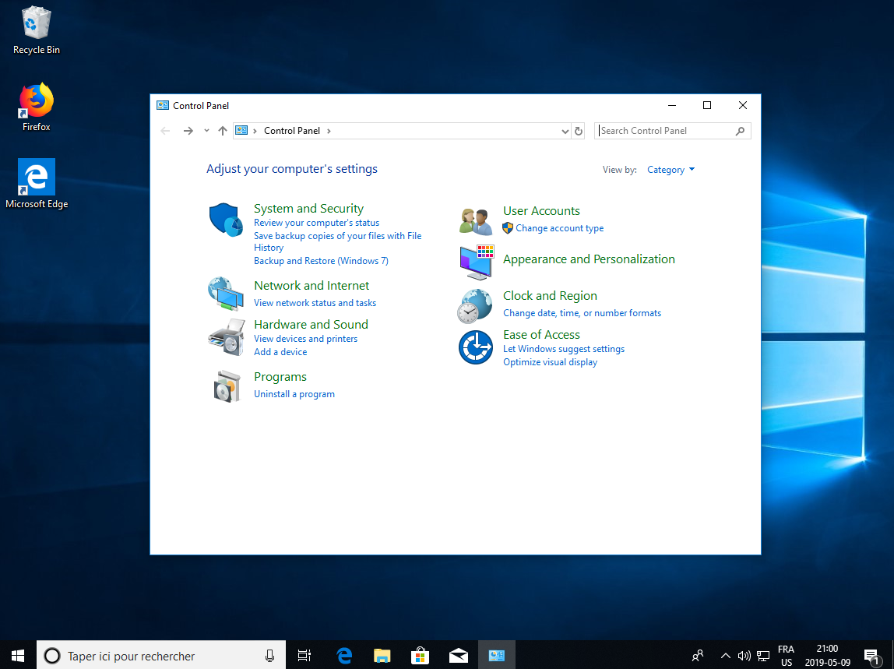
Task: Click the Refresh button beside address bar
Action: point(579,131)
